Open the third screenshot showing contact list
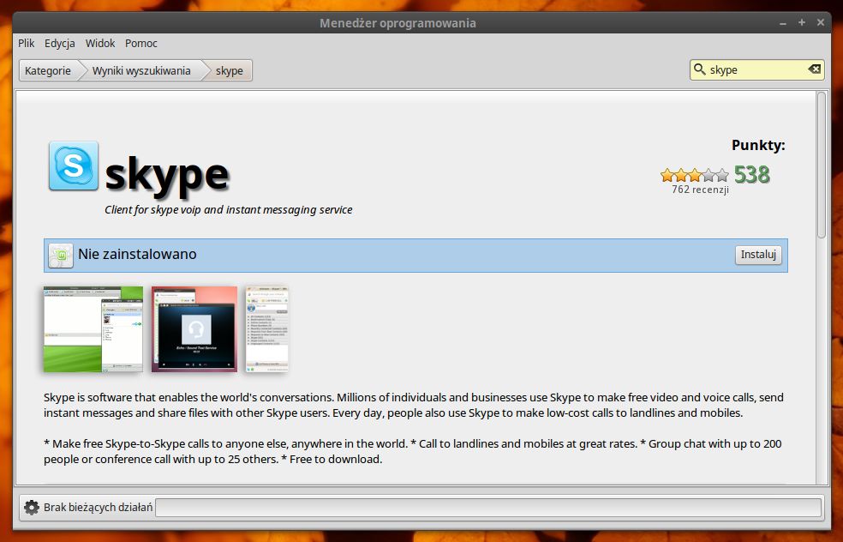 pyautogui.click(x=266, y=328)
